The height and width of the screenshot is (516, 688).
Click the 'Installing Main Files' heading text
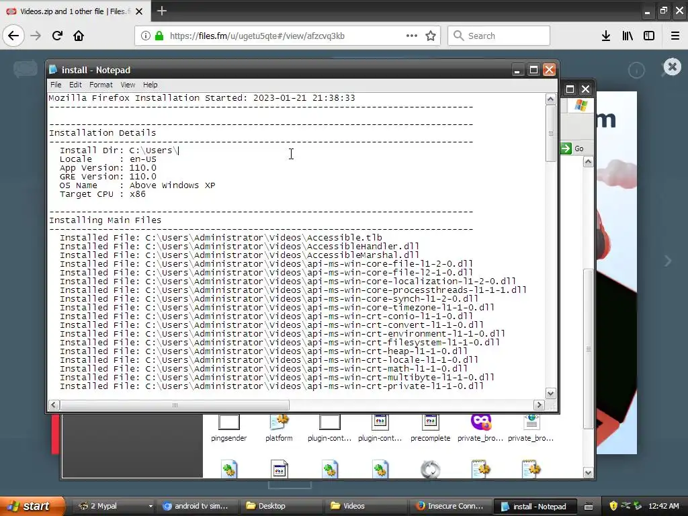pyautogui.click(x=105, y=220)
